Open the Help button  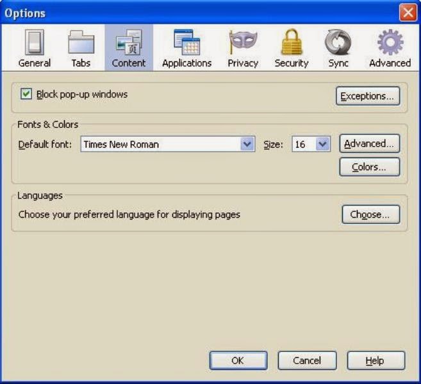(376, 360)
